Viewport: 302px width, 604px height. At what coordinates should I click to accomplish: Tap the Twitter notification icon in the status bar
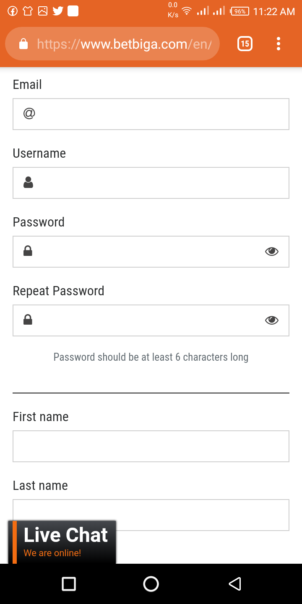58,11
